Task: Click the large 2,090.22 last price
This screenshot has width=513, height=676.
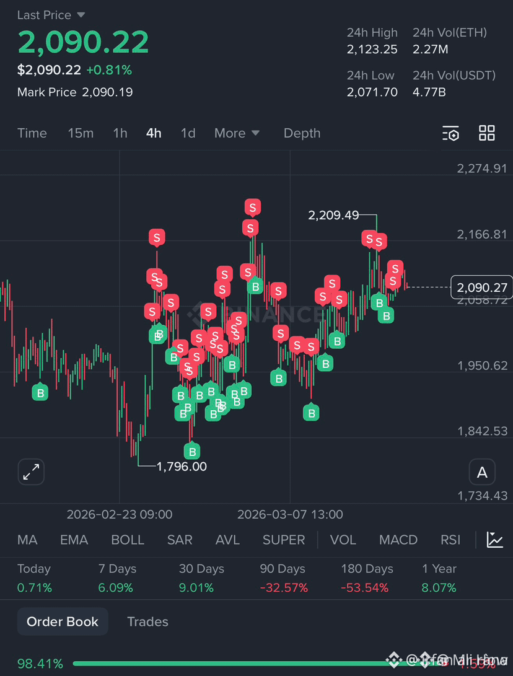Action: pyautogui.click(x=83, y=42)
